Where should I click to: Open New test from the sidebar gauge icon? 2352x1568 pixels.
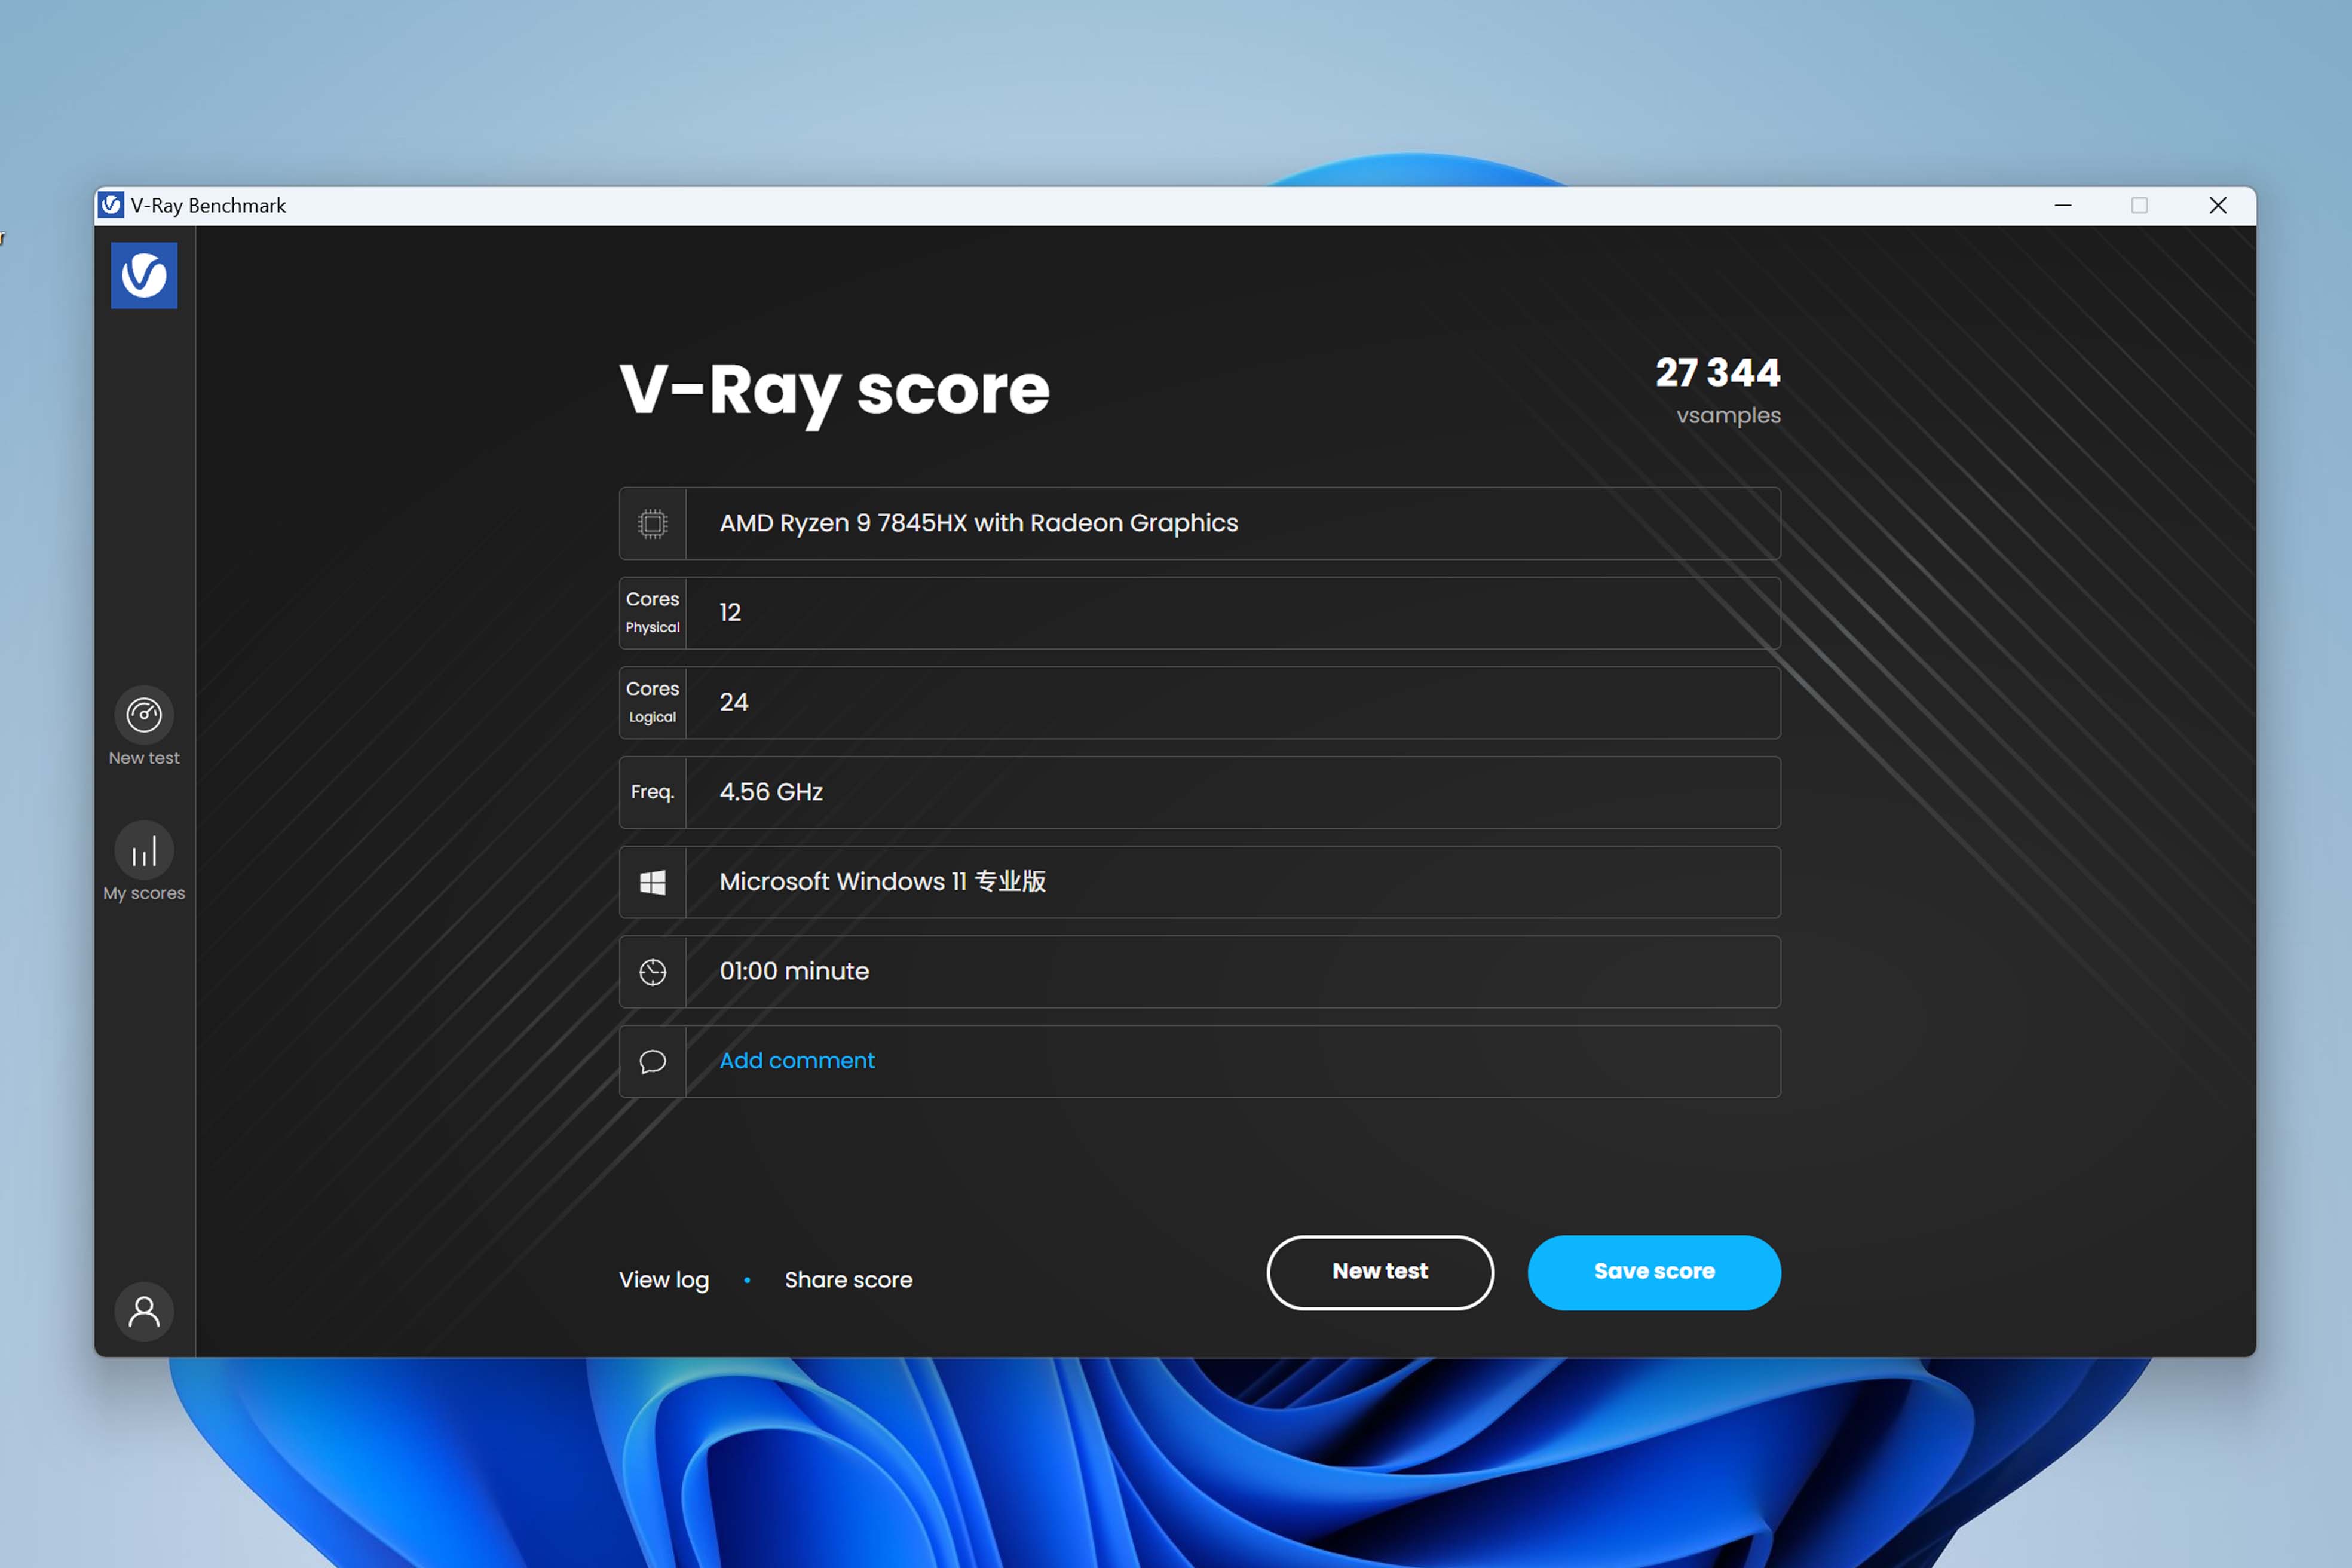pyautogui.click(x=144, y=715)
